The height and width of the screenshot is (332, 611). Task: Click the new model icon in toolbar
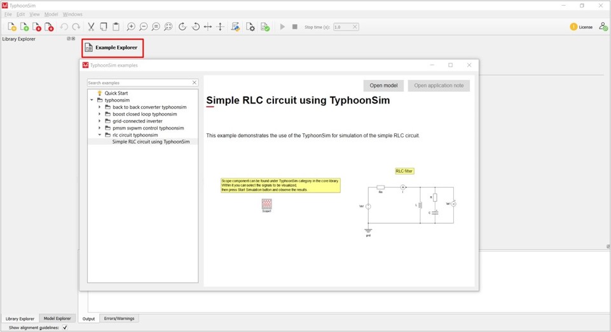(x=11, y=27)
